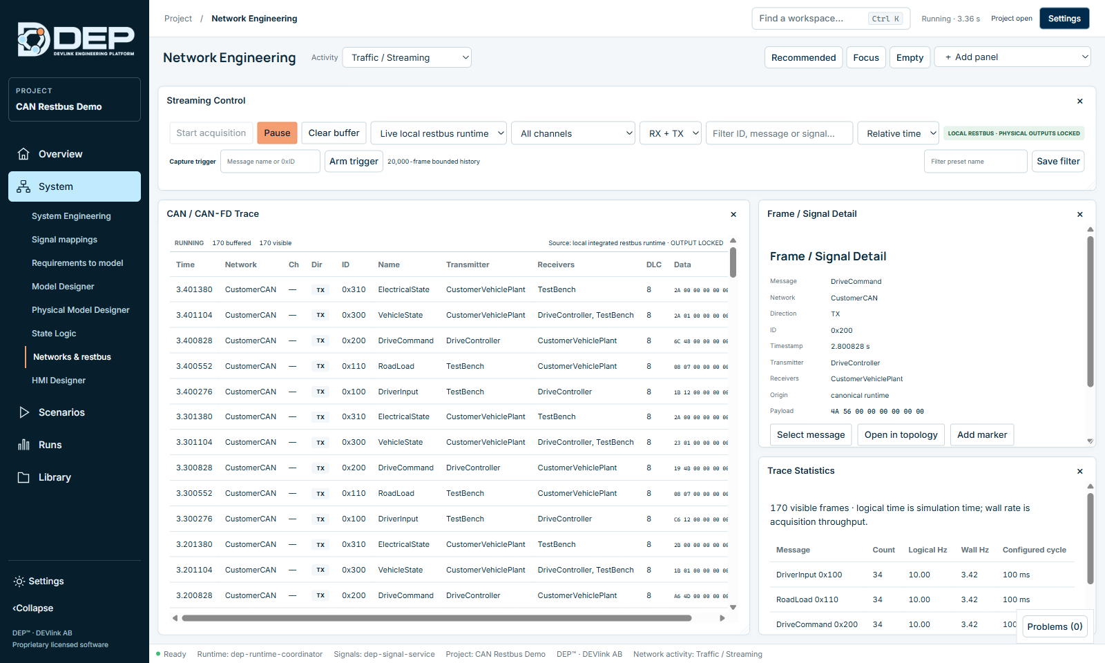The image size is (1105, 663).
Task: Go to Signal mappings
Action: click(x=64, y=240)
